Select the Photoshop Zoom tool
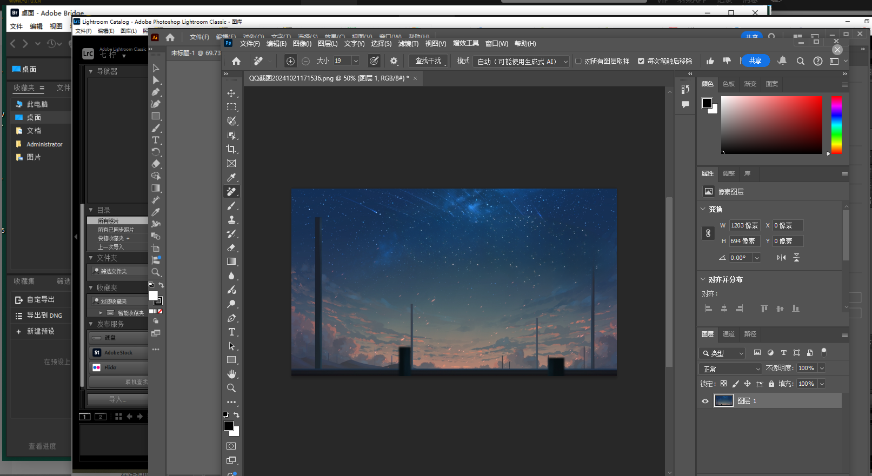 point(231,388)
